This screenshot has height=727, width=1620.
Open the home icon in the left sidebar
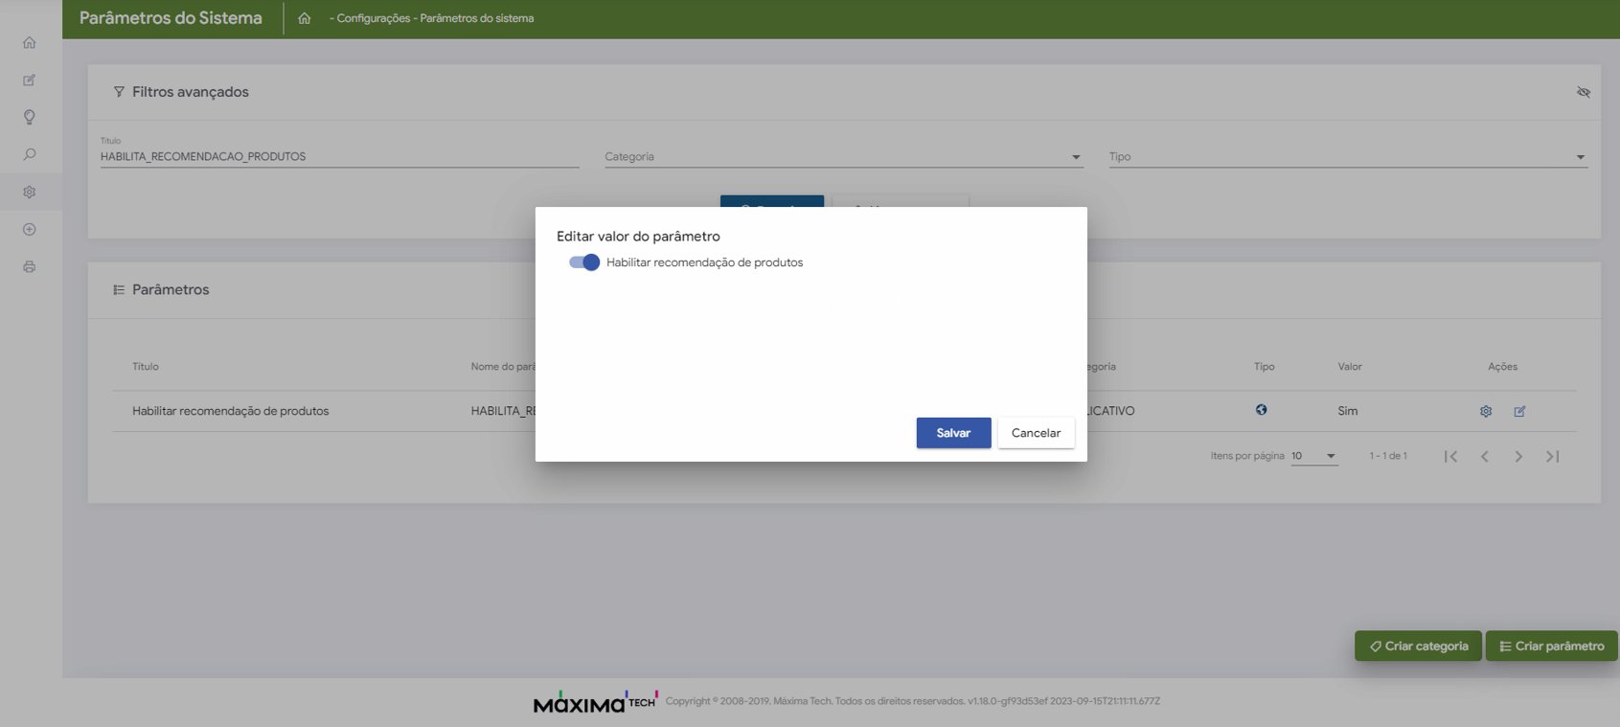[x=30, y=42]
